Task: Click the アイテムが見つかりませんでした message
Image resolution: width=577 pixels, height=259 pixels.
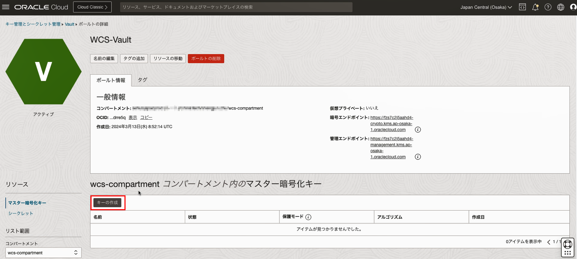Action: point(330,229)
